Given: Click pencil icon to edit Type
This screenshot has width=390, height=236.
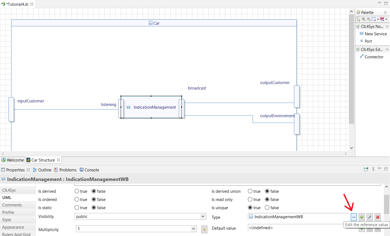Looking at the screenshot, I should (x=370, y=217).
